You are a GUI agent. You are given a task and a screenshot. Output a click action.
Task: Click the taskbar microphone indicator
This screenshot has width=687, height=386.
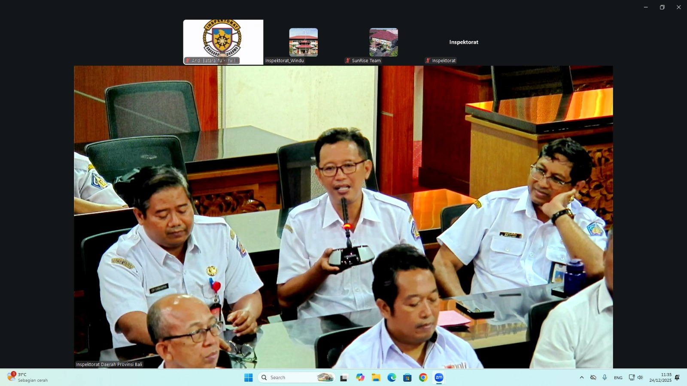coord(605,377)
